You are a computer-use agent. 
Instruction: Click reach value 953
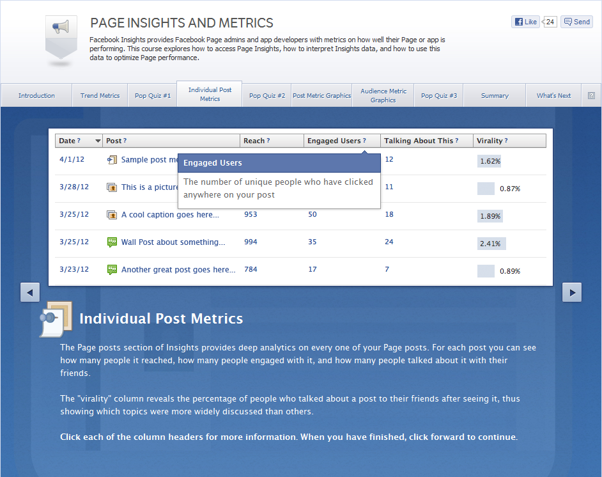coord(251,214)
